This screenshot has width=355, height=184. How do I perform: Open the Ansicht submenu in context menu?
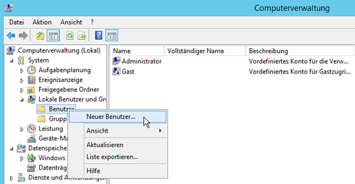coord(97,131)
